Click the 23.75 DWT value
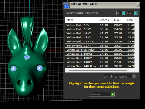Image resolution: width=145 pixels, height=109 pixels. (x=118, y=25)
